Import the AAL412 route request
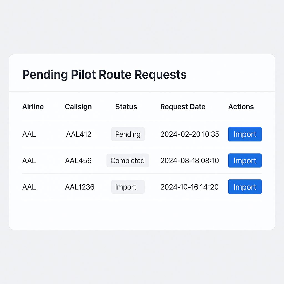284x284 pixels. pos(245,134)
